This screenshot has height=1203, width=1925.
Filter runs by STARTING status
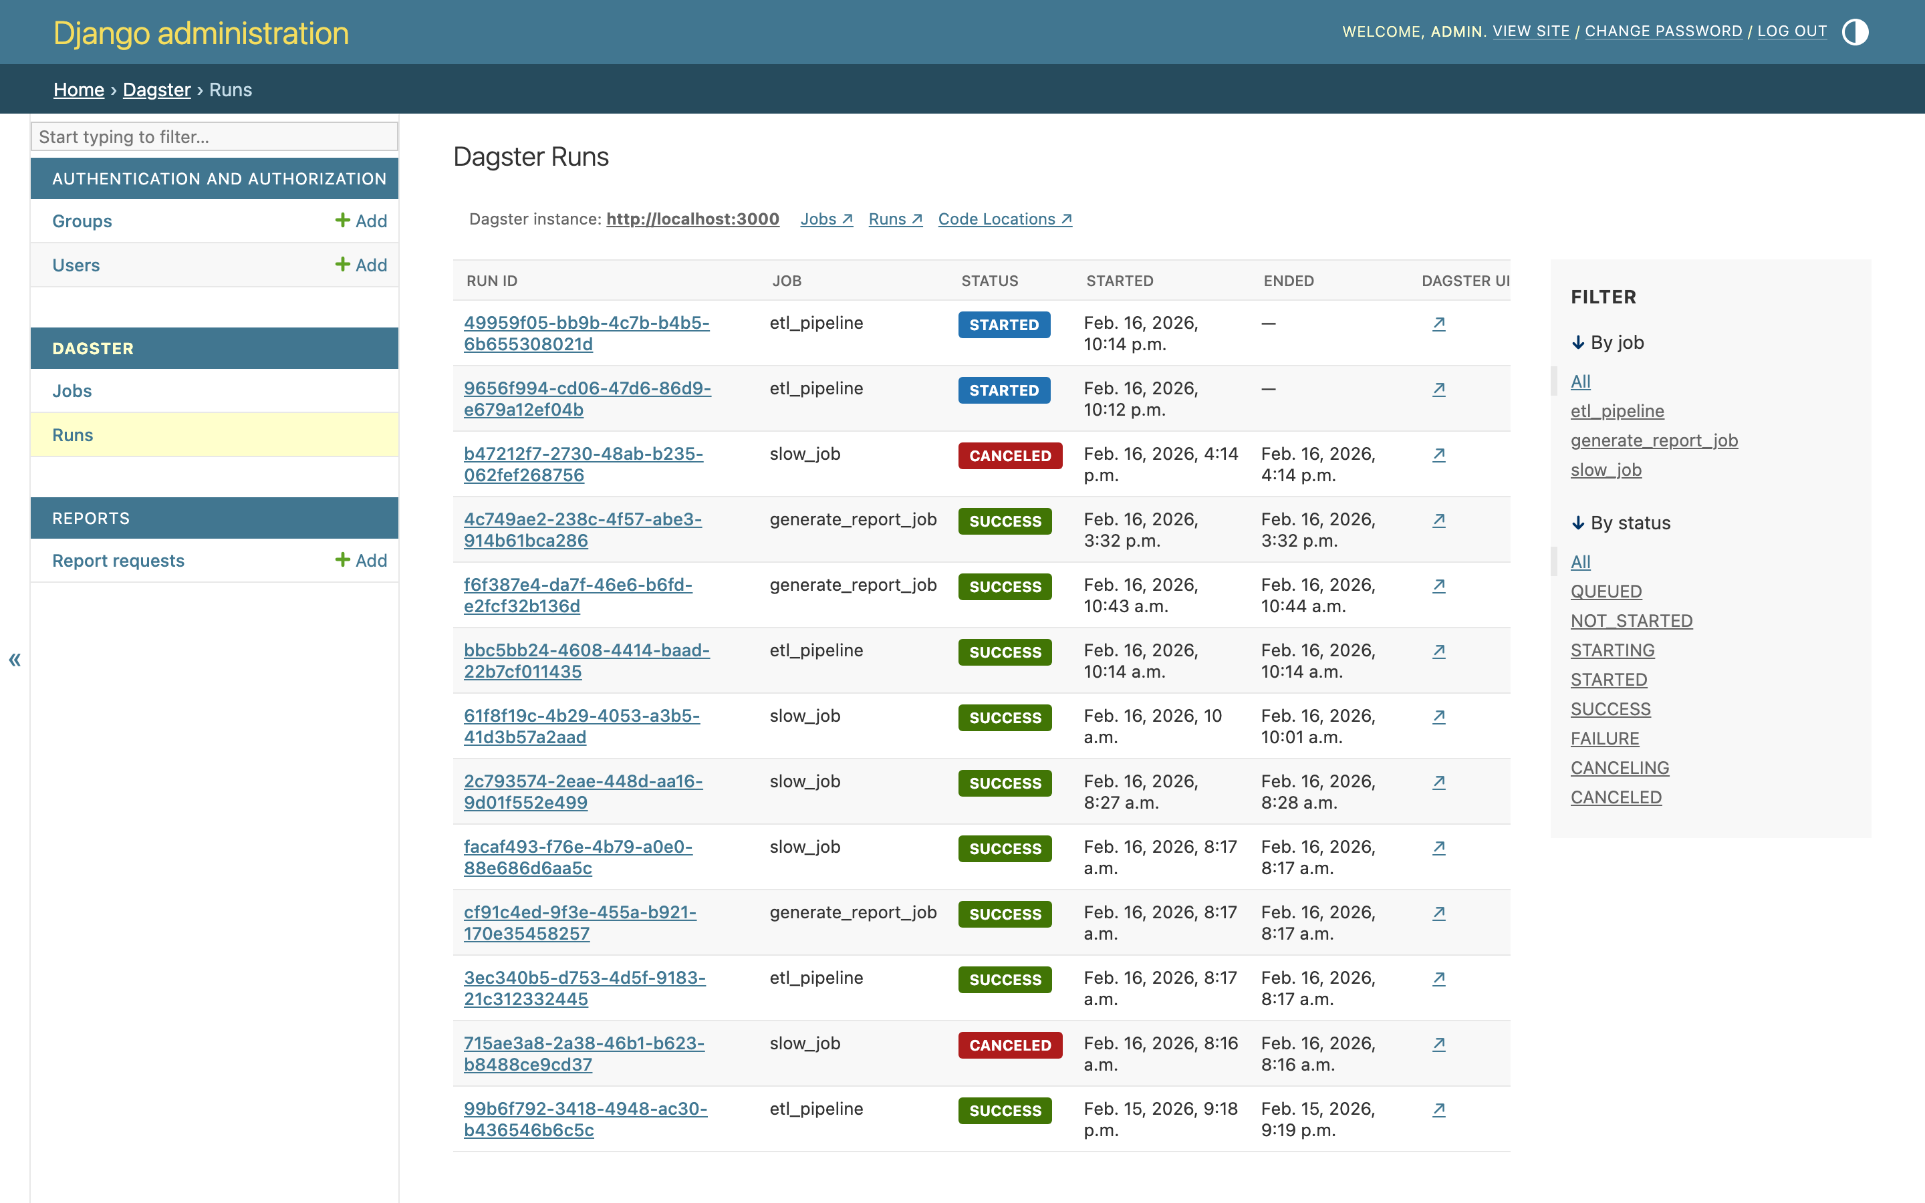point(1612,650)
